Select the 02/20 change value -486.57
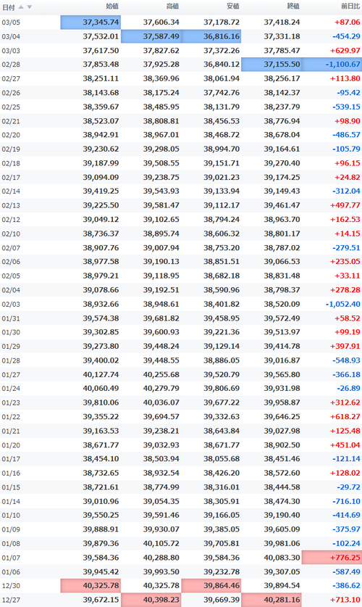The image size is (362, 607). point(346,135)
